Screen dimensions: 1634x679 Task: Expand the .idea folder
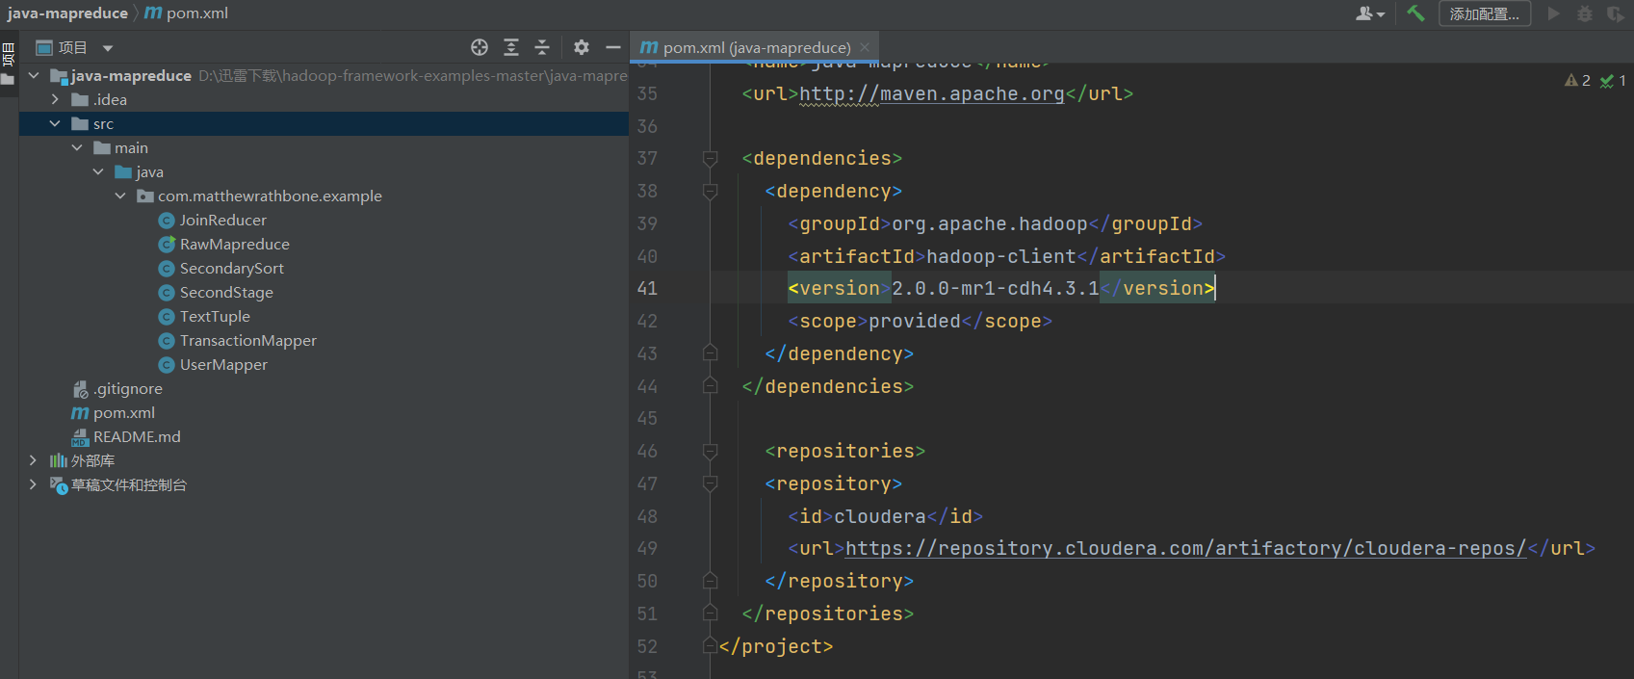55,99
